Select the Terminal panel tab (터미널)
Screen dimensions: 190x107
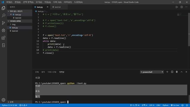click(62, 72)
